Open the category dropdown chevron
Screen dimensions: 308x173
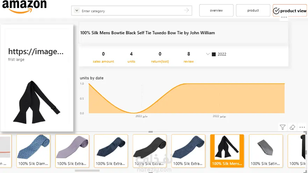point(77,10)
